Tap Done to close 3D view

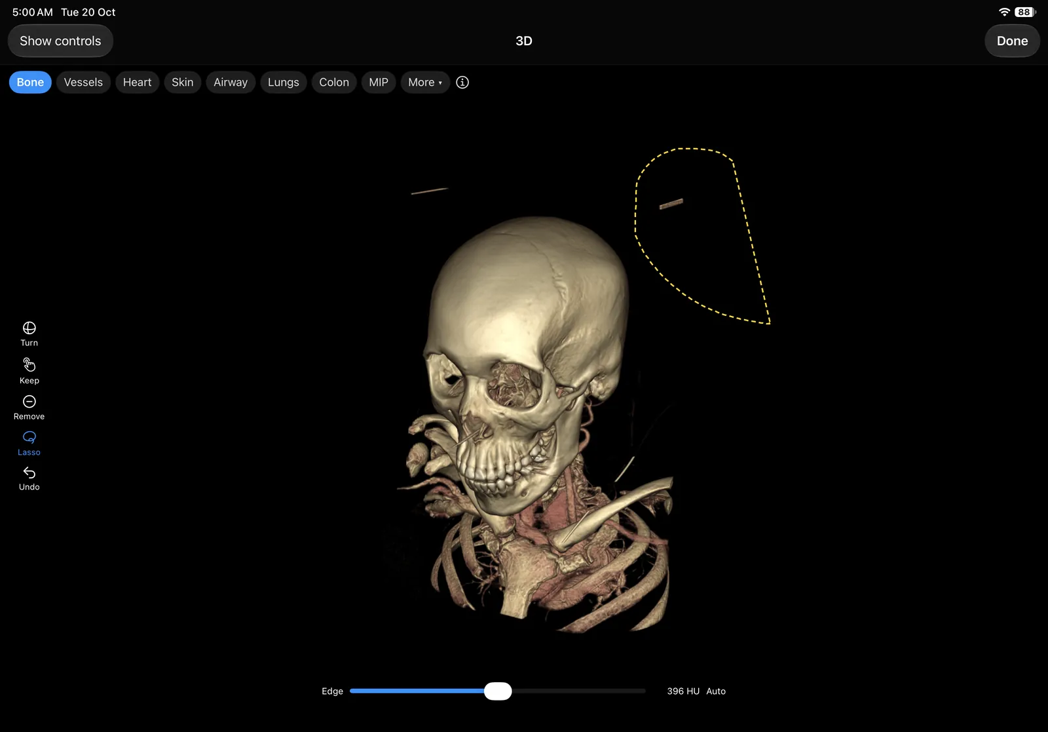coord(1012,41)
